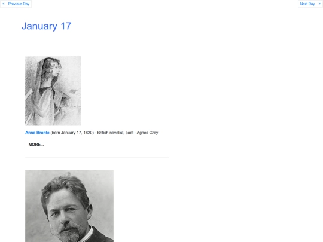323x242 pixels.
Task: Click the word 'Day' in Next Day
Action: click(312, 4)
